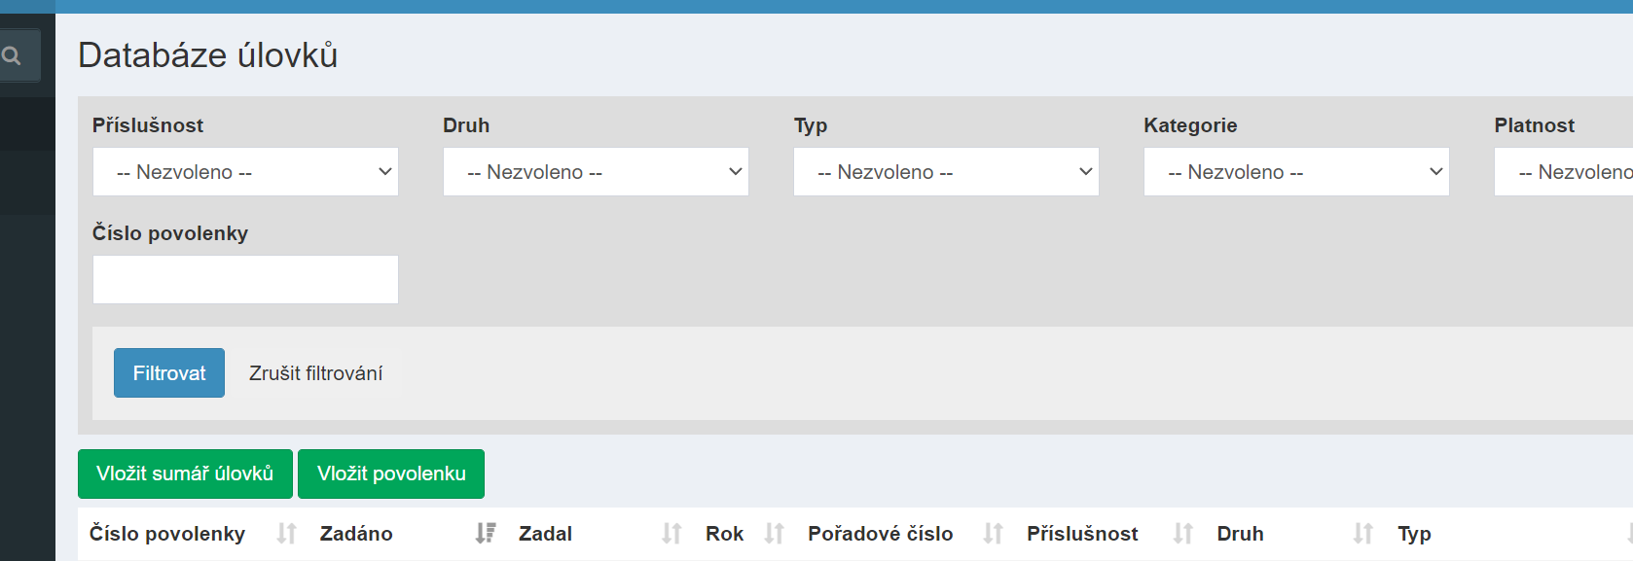Sort records by the Zadal column
The image size is (1633, 561).
click(671, 533)
